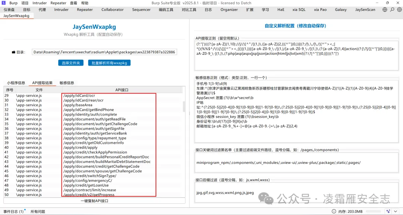This screenshot has height=215, width=403.
Task: Click the 敏感信息正则 text area
Action: pyautogui.click(x=296, y=111)
